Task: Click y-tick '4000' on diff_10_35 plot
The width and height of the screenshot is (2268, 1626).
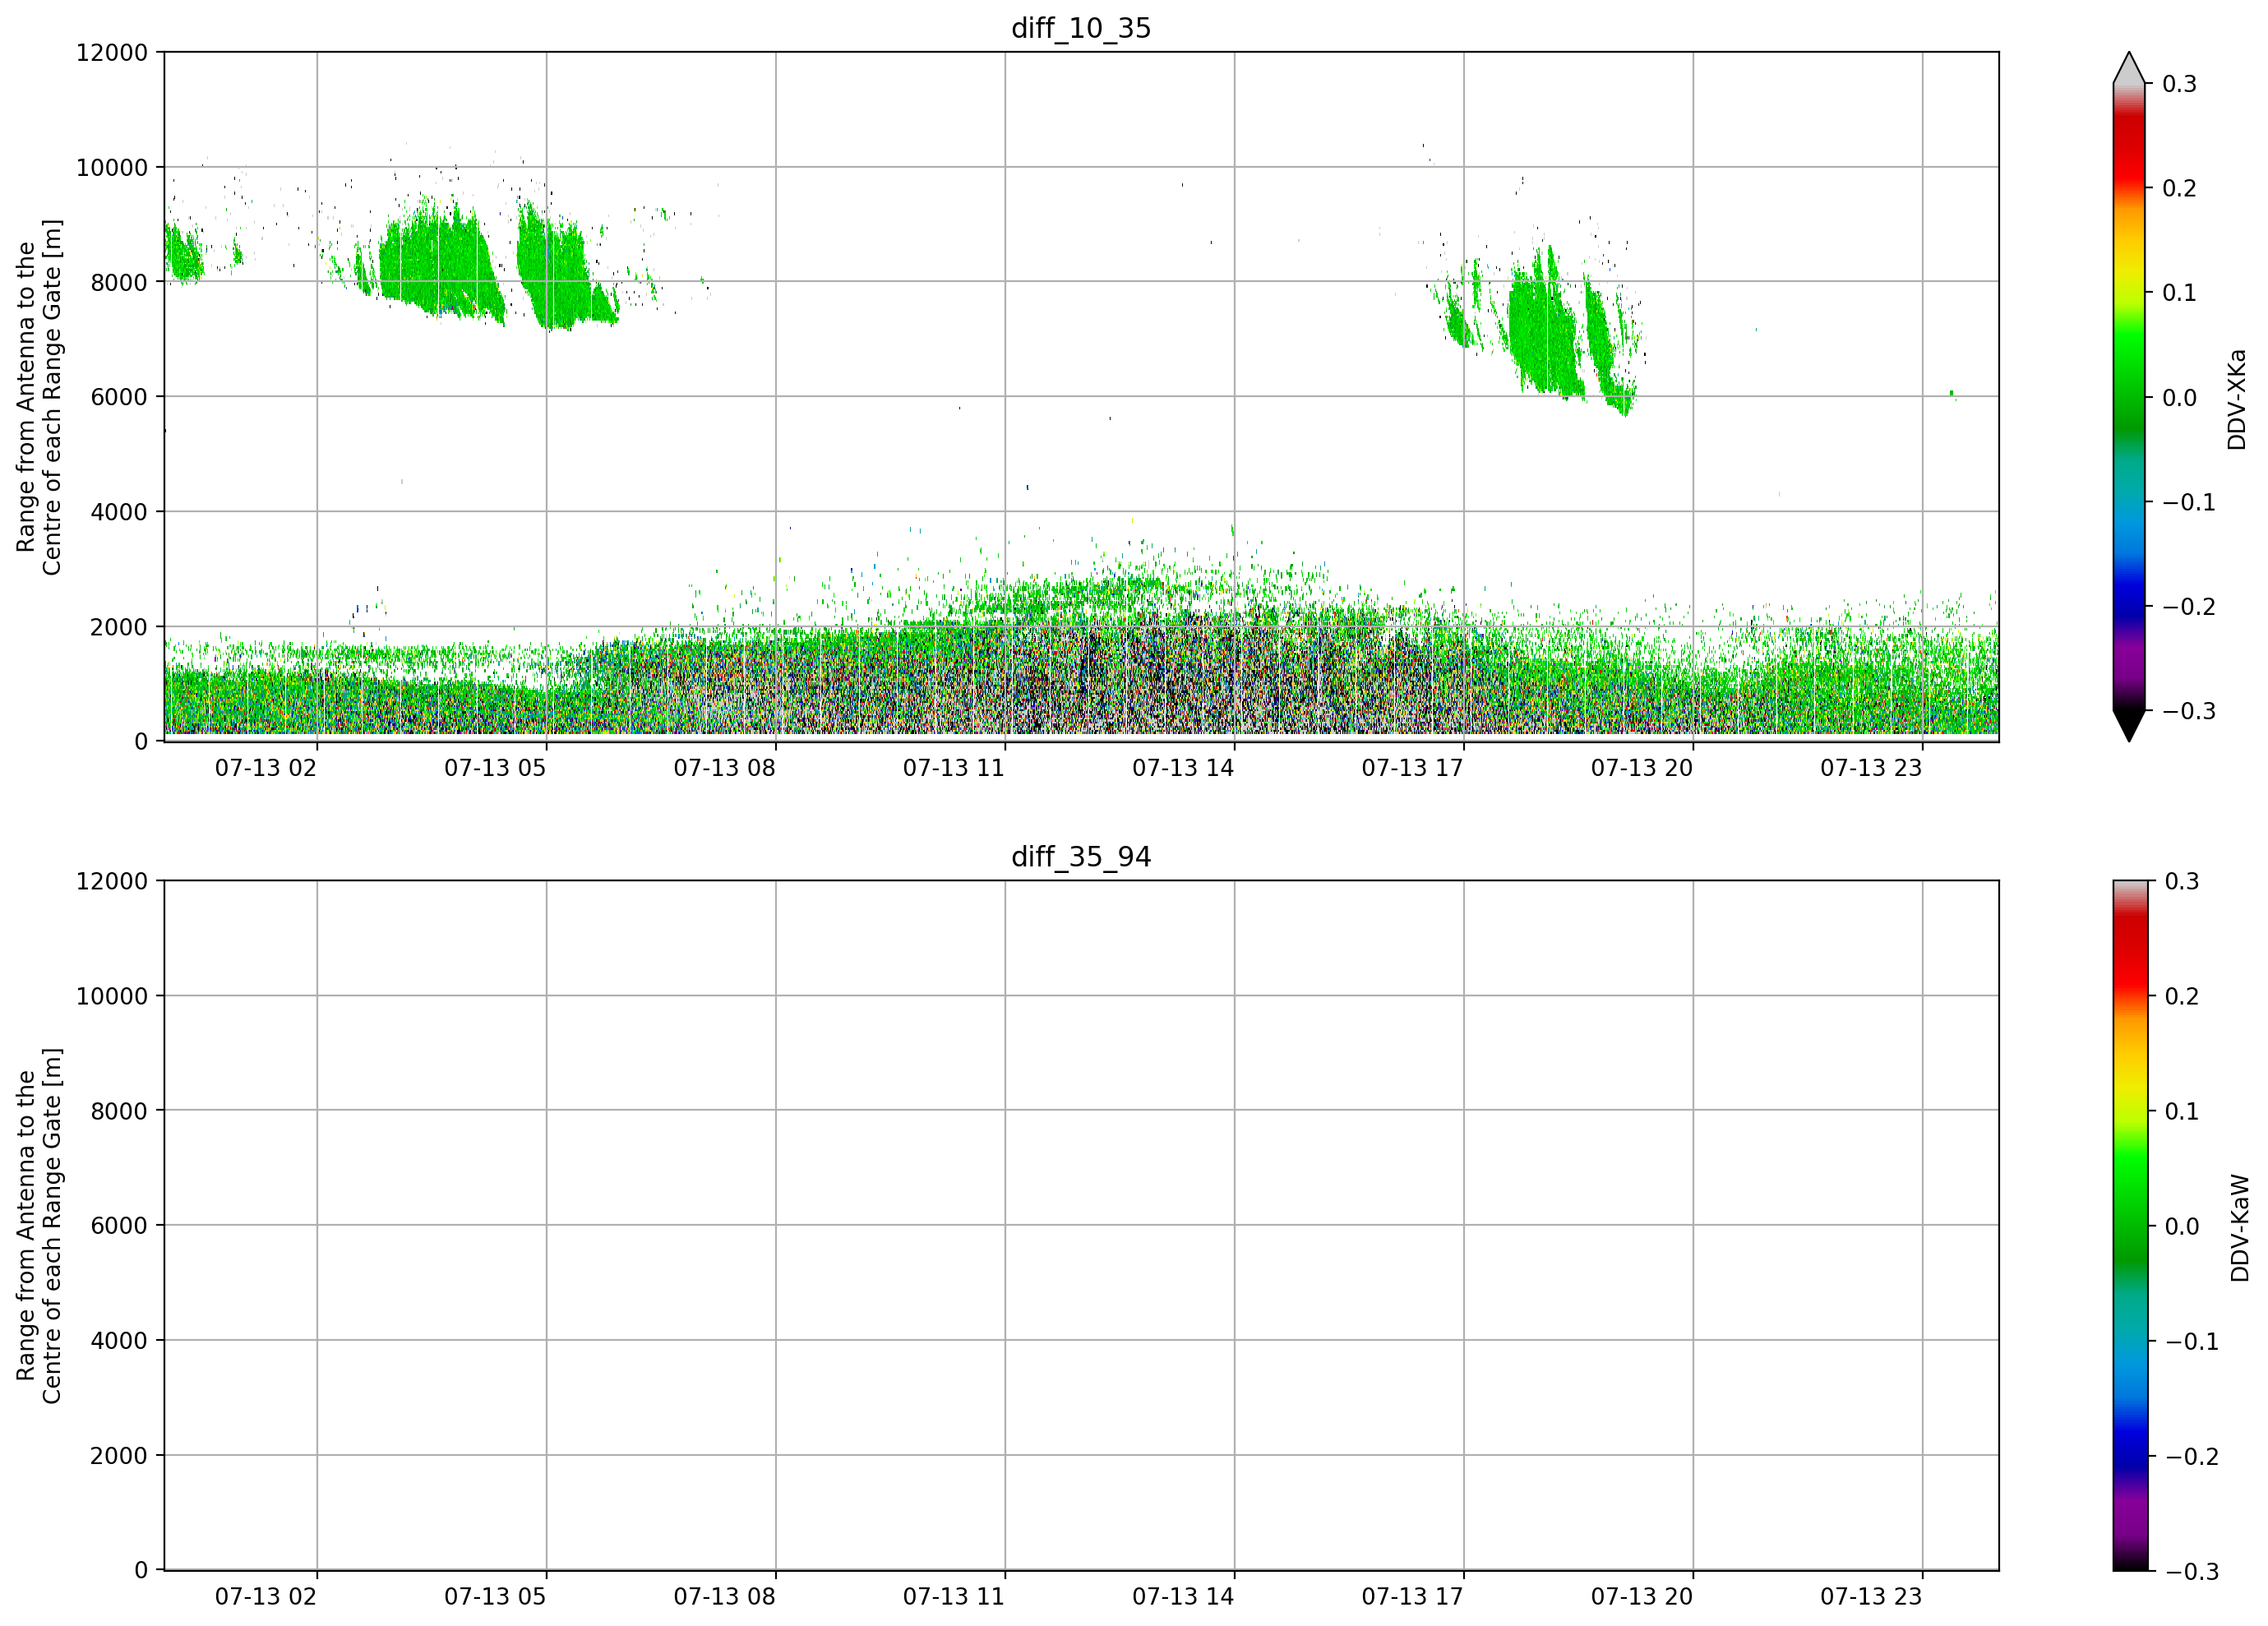Action: pyautogui.click(x=119, y=512)
